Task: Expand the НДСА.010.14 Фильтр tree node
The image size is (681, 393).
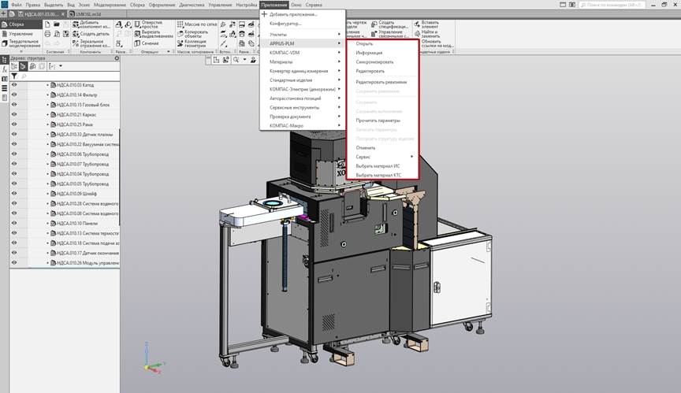Action: [47, 95]
